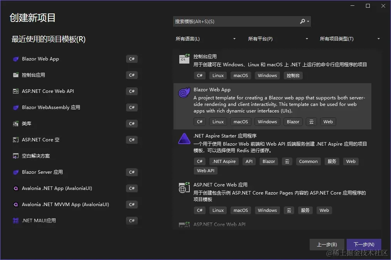
Task: Click the Linux tag under 控制台应用
Action: 217,75
